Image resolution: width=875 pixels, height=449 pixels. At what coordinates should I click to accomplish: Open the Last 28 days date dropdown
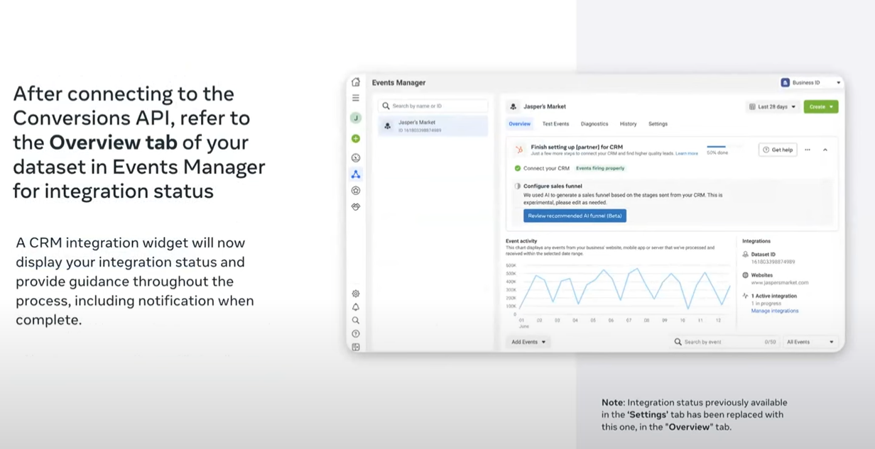pyautogui.click(x=772, y=107)
